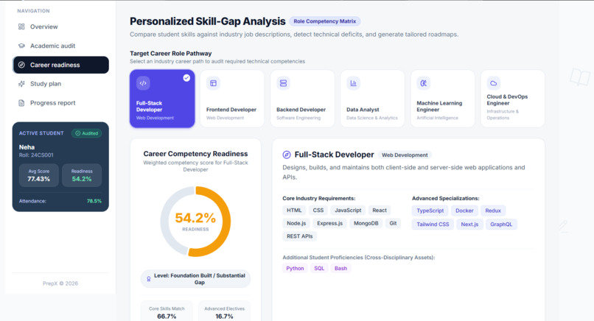The image size is (594, 321).
Task: Click the Web Development tag next to Full-Stack Developer
Action: point(405,155)
